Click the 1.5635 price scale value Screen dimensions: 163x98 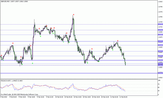[x=160, y=47]
